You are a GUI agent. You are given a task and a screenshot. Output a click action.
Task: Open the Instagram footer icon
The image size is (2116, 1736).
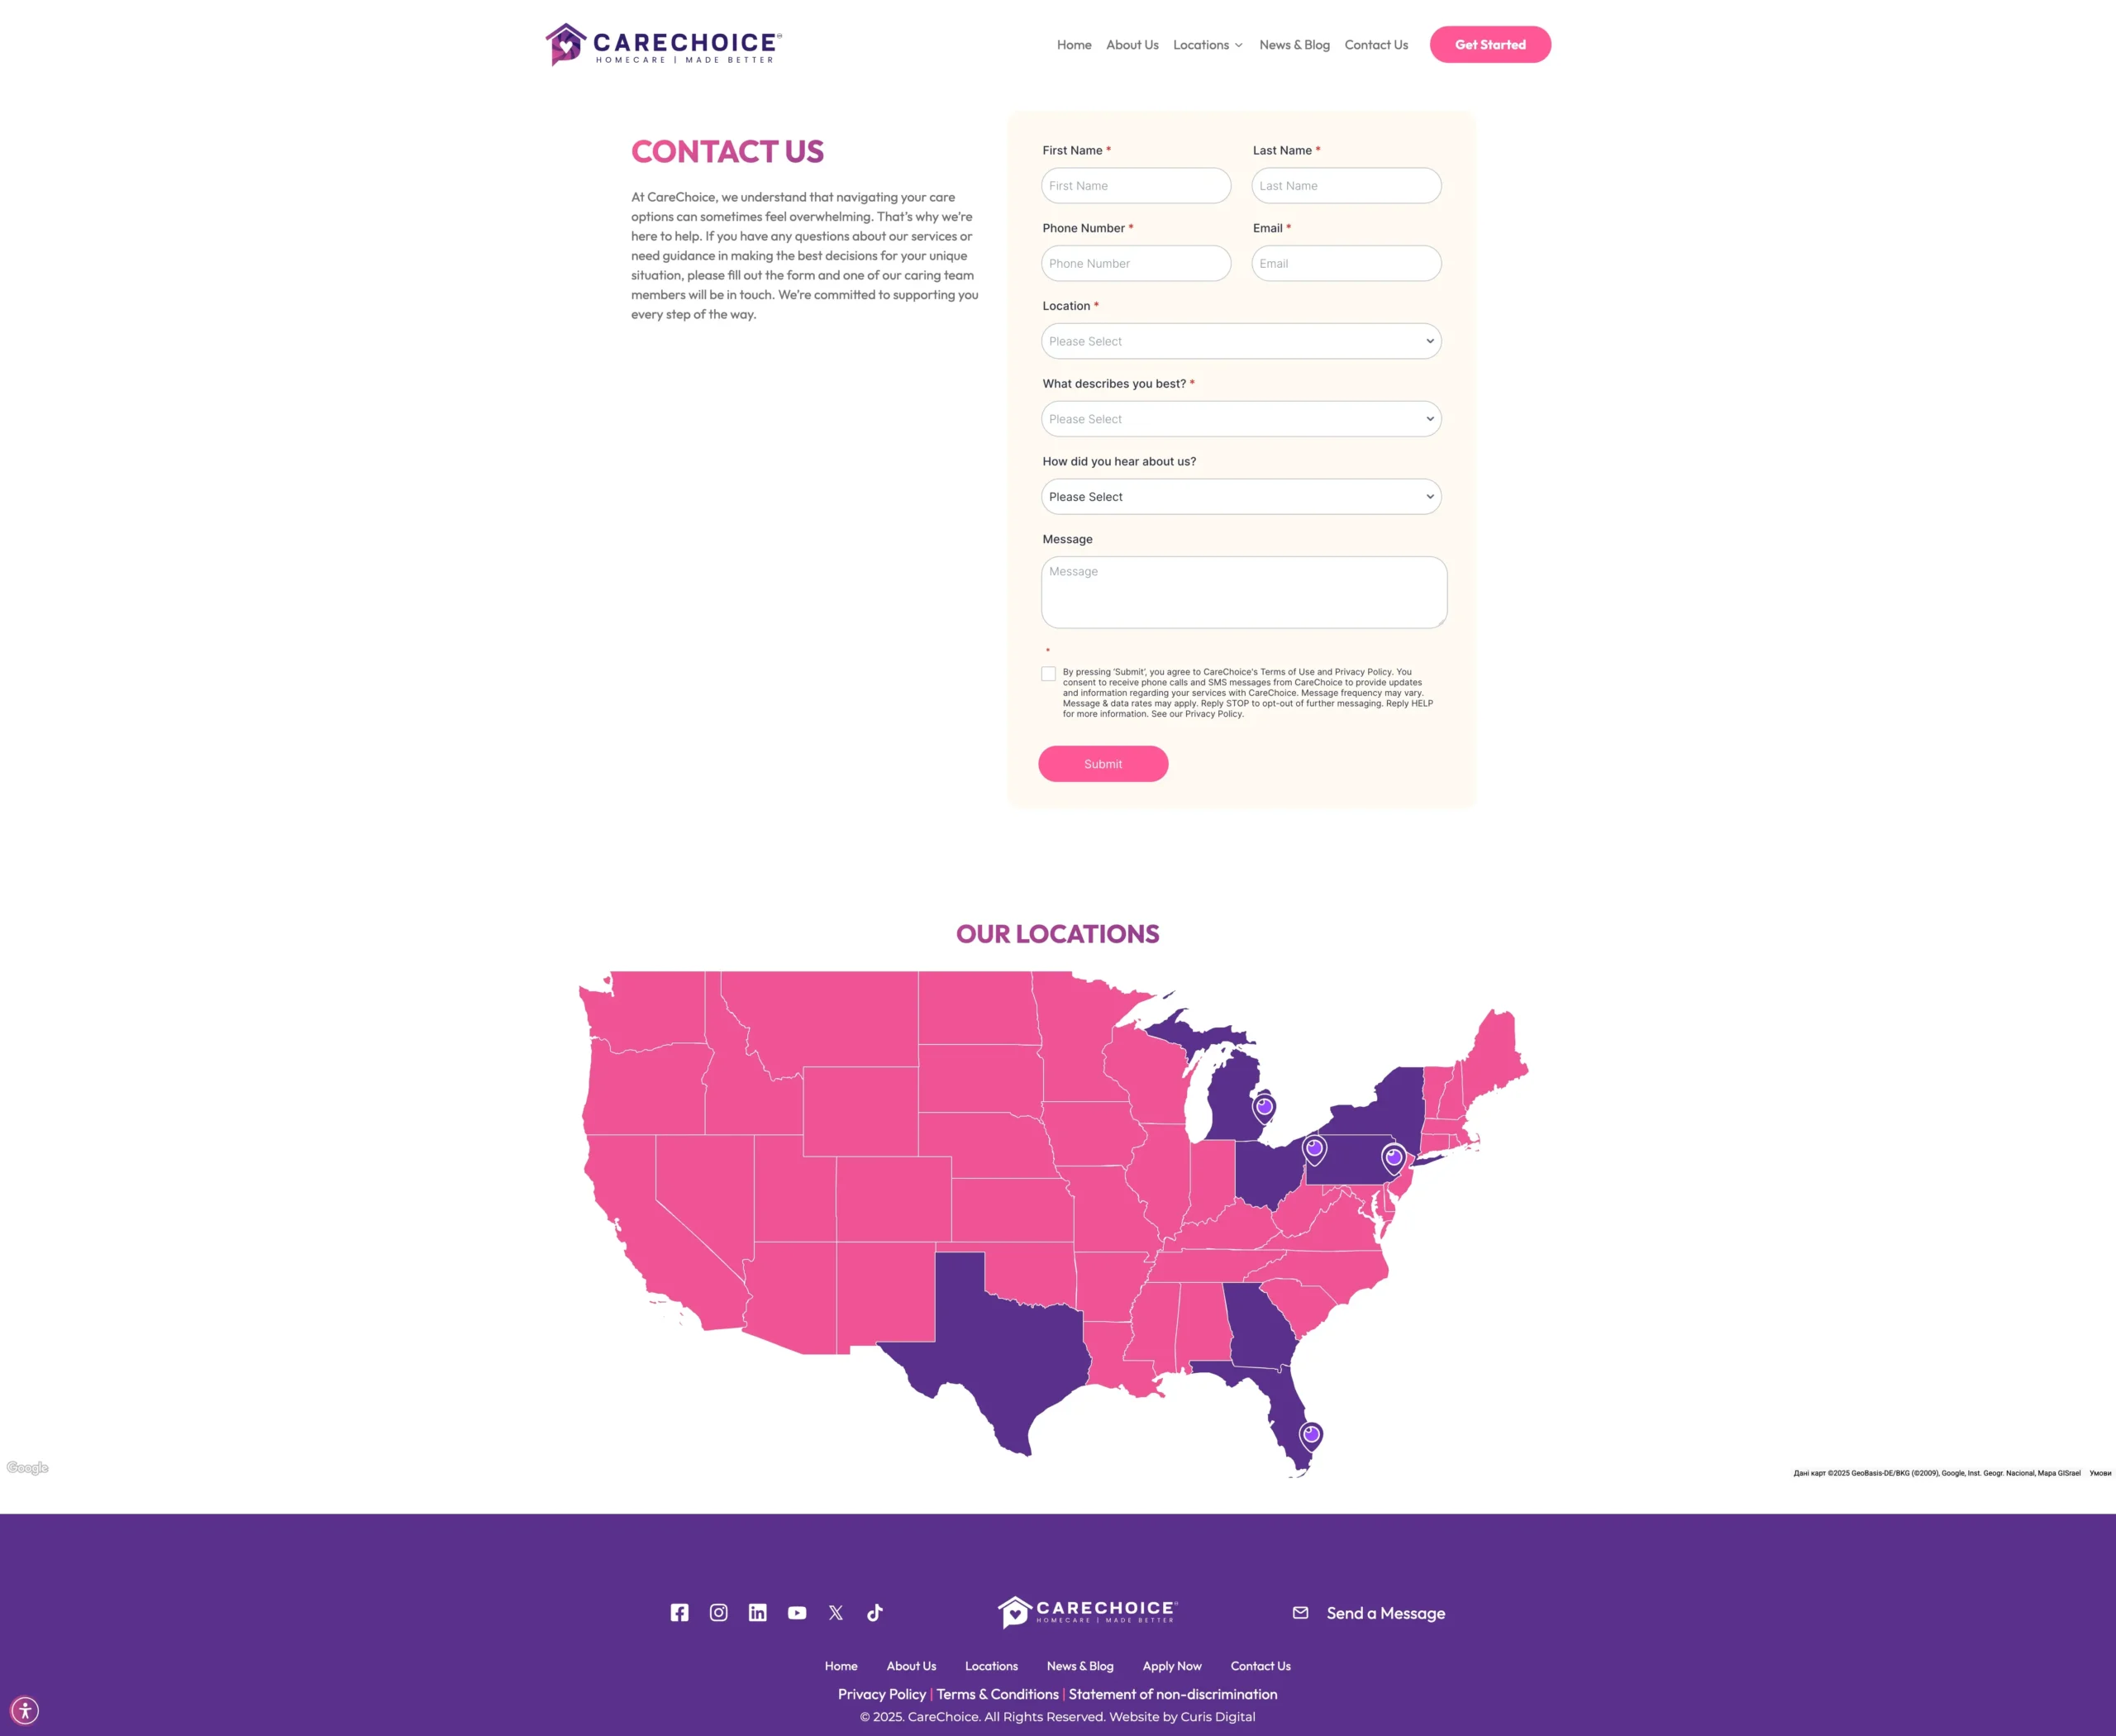click(x=718, y=1613)
